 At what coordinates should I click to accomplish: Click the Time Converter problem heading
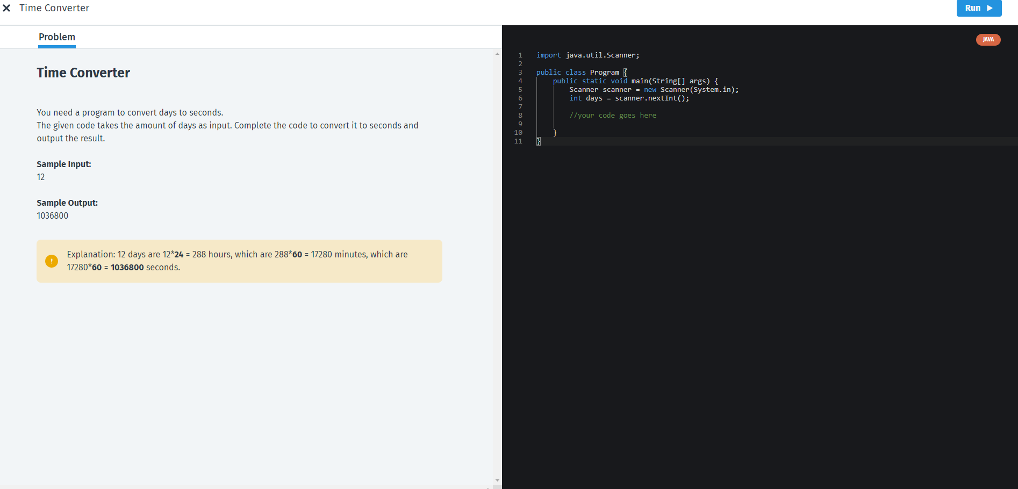coord(83,73)
